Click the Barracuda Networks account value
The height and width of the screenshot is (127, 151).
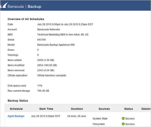(x=48, y=29)
